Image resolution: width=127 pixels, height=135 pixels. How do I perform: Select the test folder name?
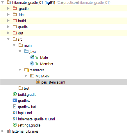(27, 89)
